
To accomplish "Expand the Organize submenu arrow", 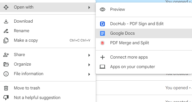I will pos(89,65).
